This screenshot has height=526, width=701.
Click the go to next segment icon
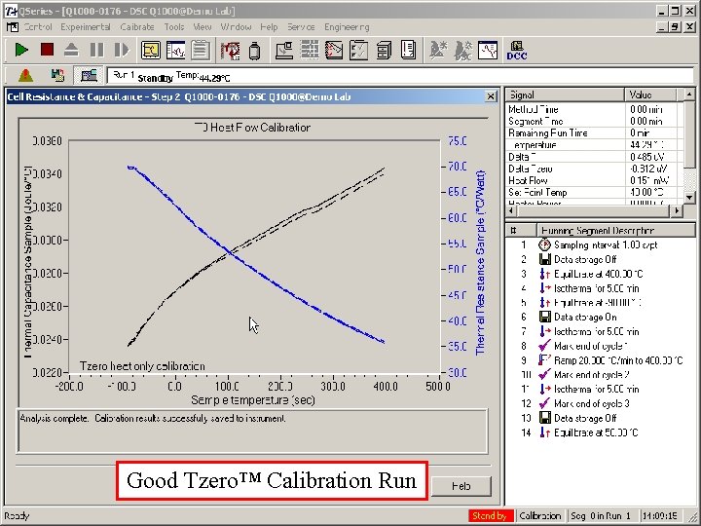coord(121,50)
